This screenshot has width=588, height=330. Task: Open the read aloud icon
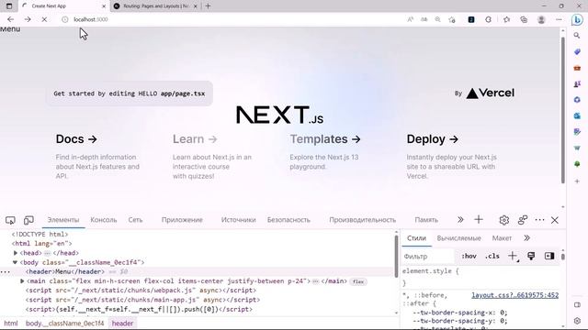411,19
